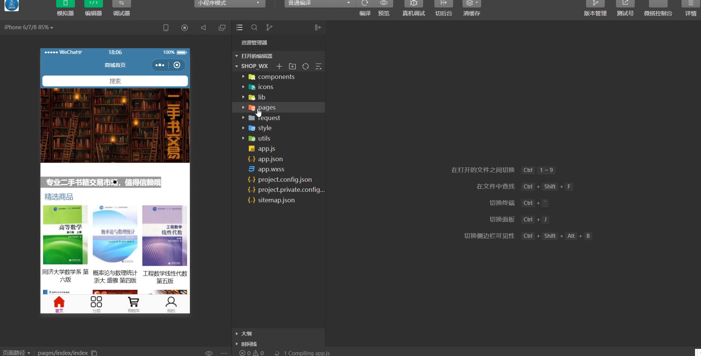Open the sitemap.json file
The width and height of the screenshot is (701, 356).
click(279, 200)
